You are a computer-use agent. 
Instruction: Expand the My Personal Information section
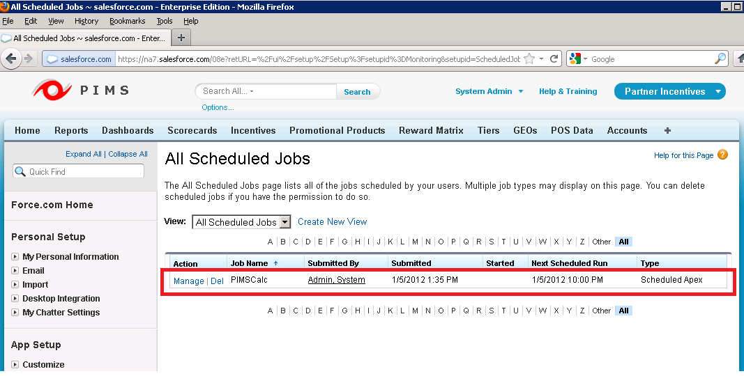15,257
